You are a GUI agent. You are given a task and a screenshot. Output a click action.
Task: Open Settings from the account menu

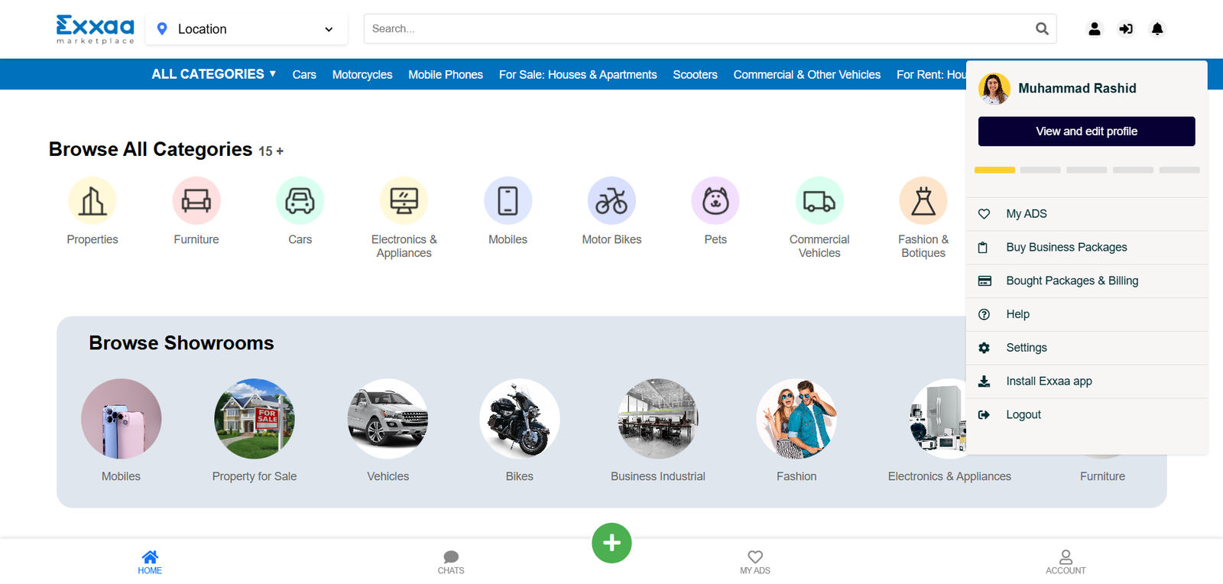pos(1026,348)
